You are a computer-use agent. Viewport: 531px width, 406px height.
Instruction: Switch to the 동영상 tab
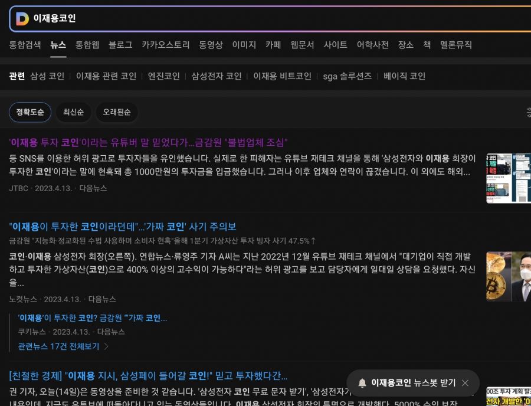point(211,45)
